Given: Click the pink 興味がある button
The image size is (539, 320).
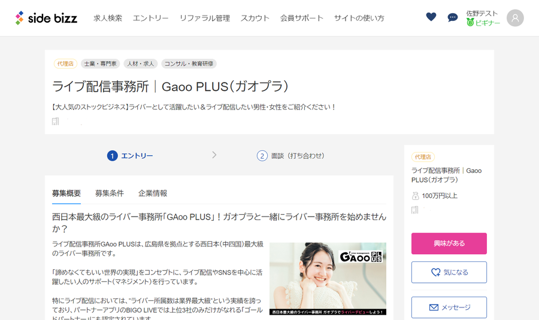Looking at the screenshot, I should 449,243.
